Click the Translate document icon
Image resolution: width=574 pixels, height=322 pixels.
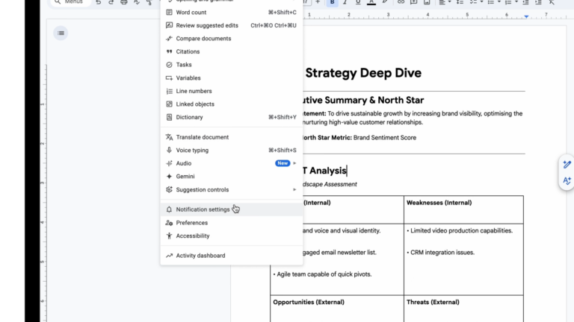pos(169,137)
